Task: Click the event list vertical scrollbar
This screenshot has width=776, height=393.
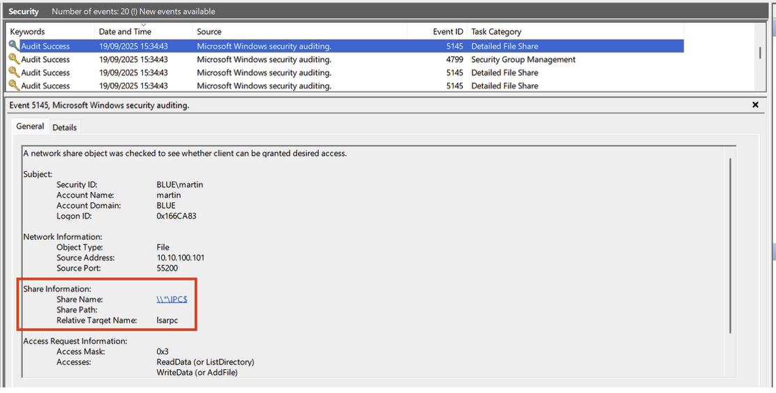Action: coord(760,54)
